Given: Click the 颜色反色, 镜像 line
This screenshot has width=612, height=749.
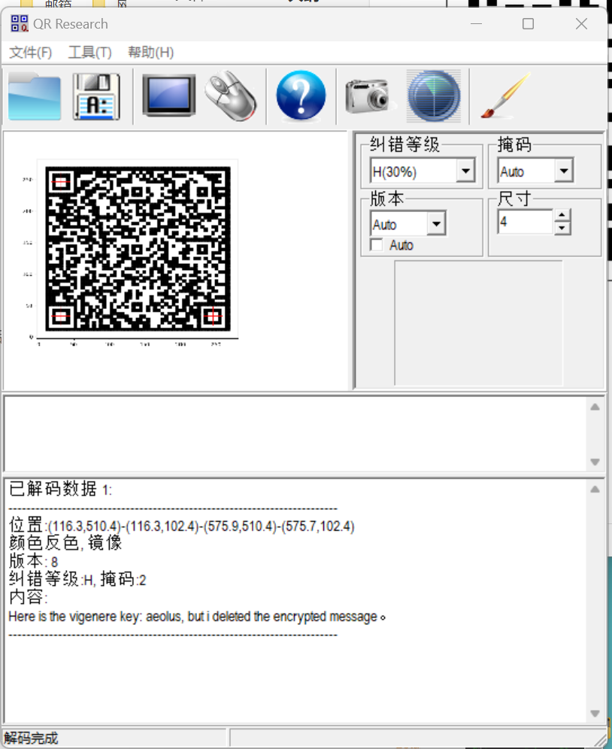Looking at the screenshot, I should point(65,543).
